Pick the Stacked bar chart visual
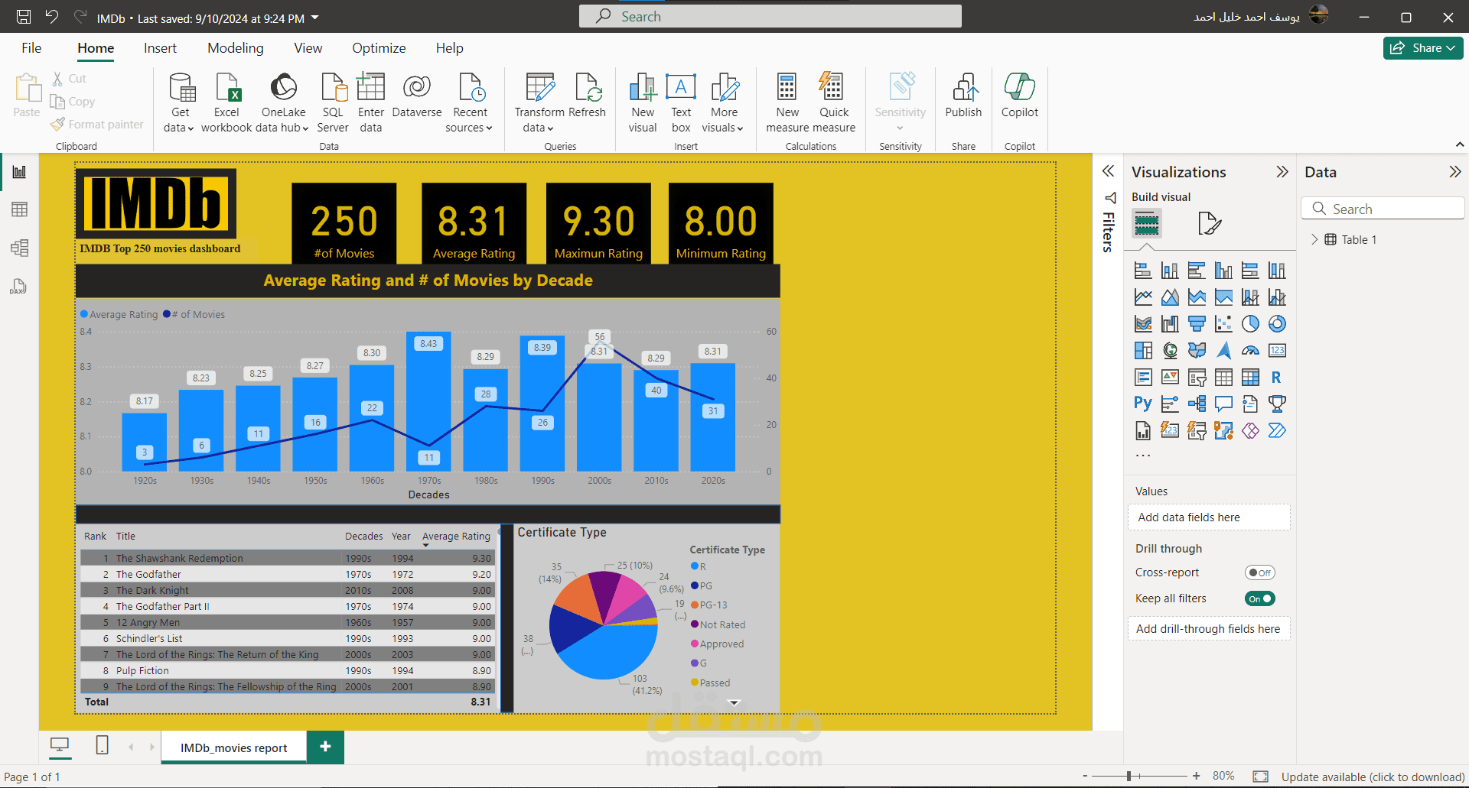Image resolution: width=1469 pixels, height=788 pixels. point(1143,271)
